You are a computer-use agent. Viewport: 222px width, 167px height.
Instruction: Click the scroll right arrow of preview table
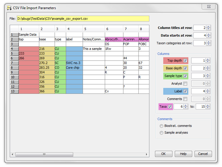click(x=146, y=154)
